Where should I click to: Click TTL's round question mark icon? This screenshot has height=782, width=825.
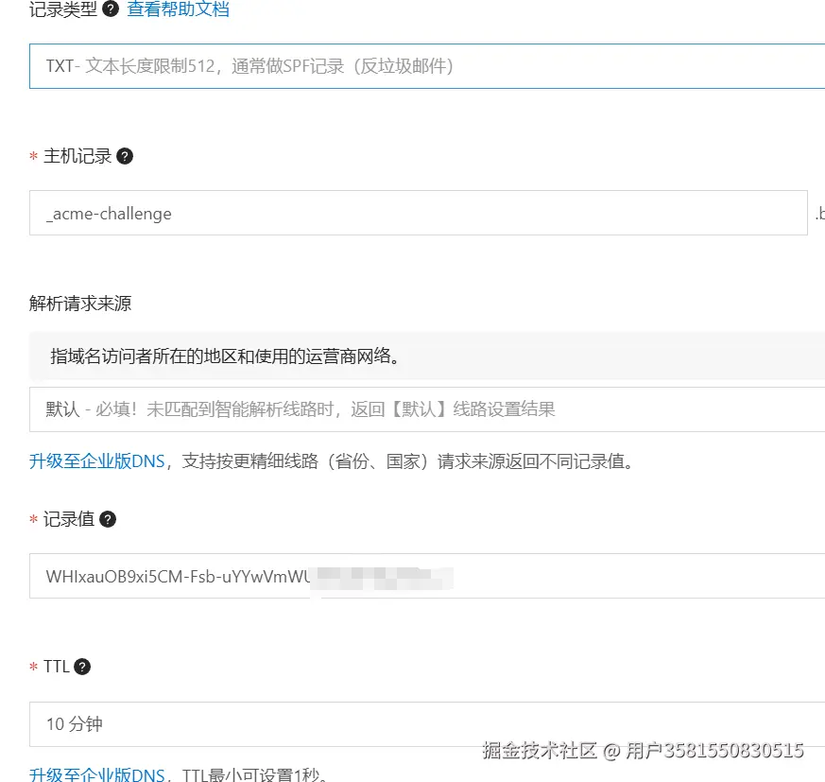click(83, 666)
